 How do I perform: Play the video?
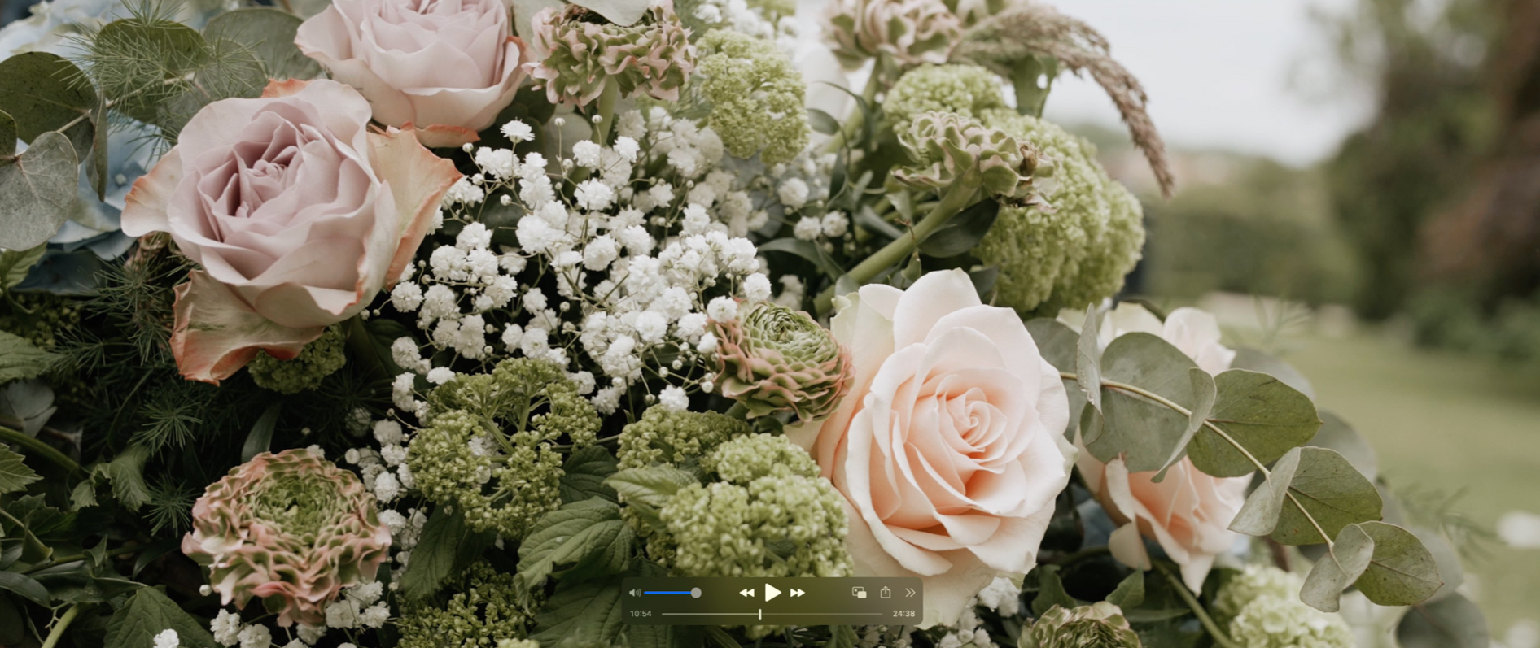coord(773,593)
